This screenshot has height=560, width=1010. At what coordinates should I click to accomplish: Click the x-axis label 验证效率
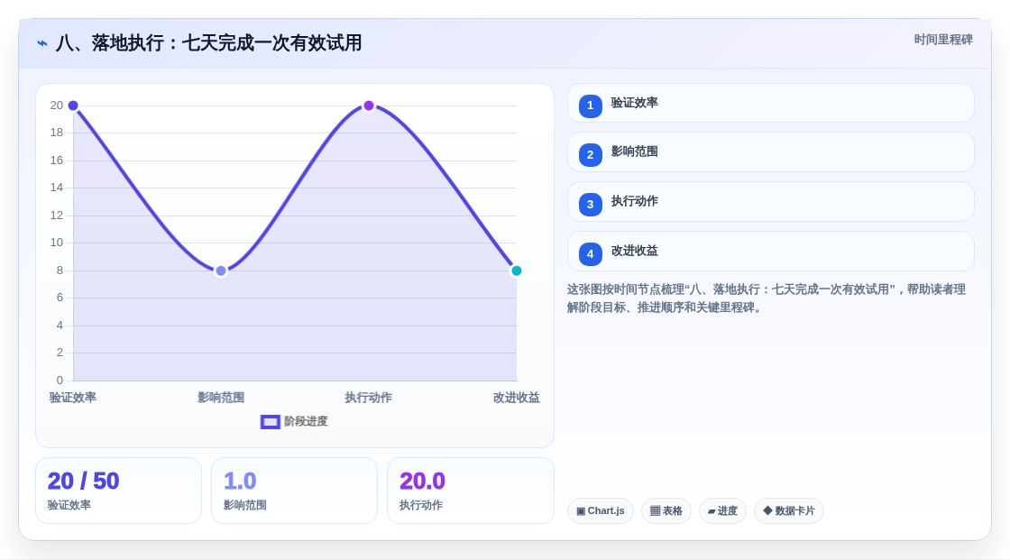pos(73,398)
